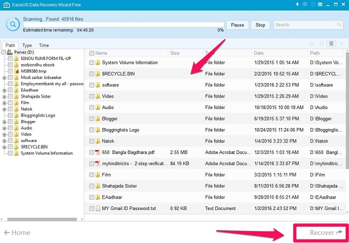The height and width of the screenshot is (243, 349).
Task: Click PDF icon of myhinditricks 2-step file
Action: (98, 163)
